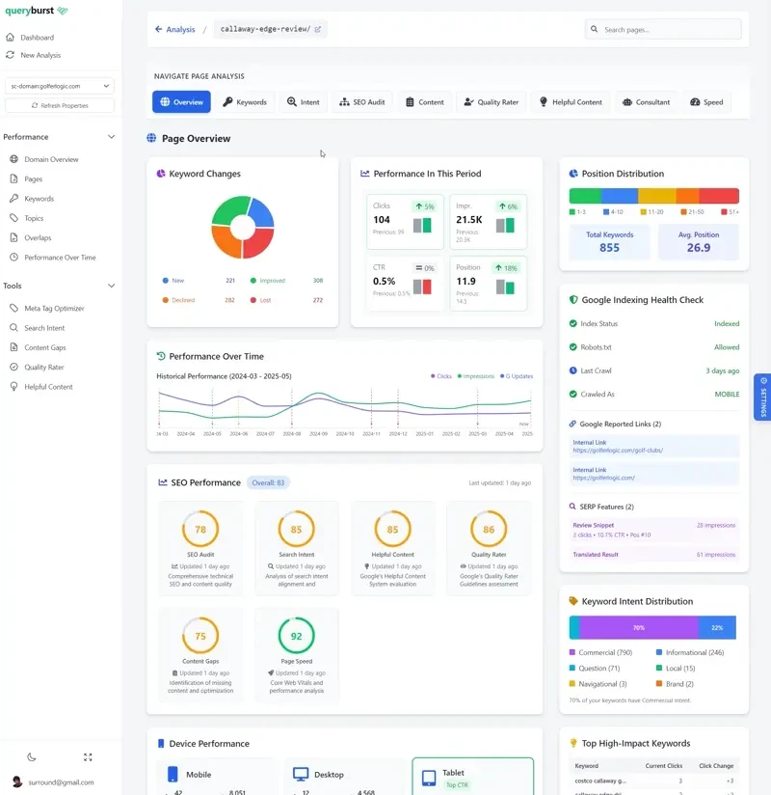The image size is (771, 795).
Task: Select the Mobile device card
Action: 217,777
